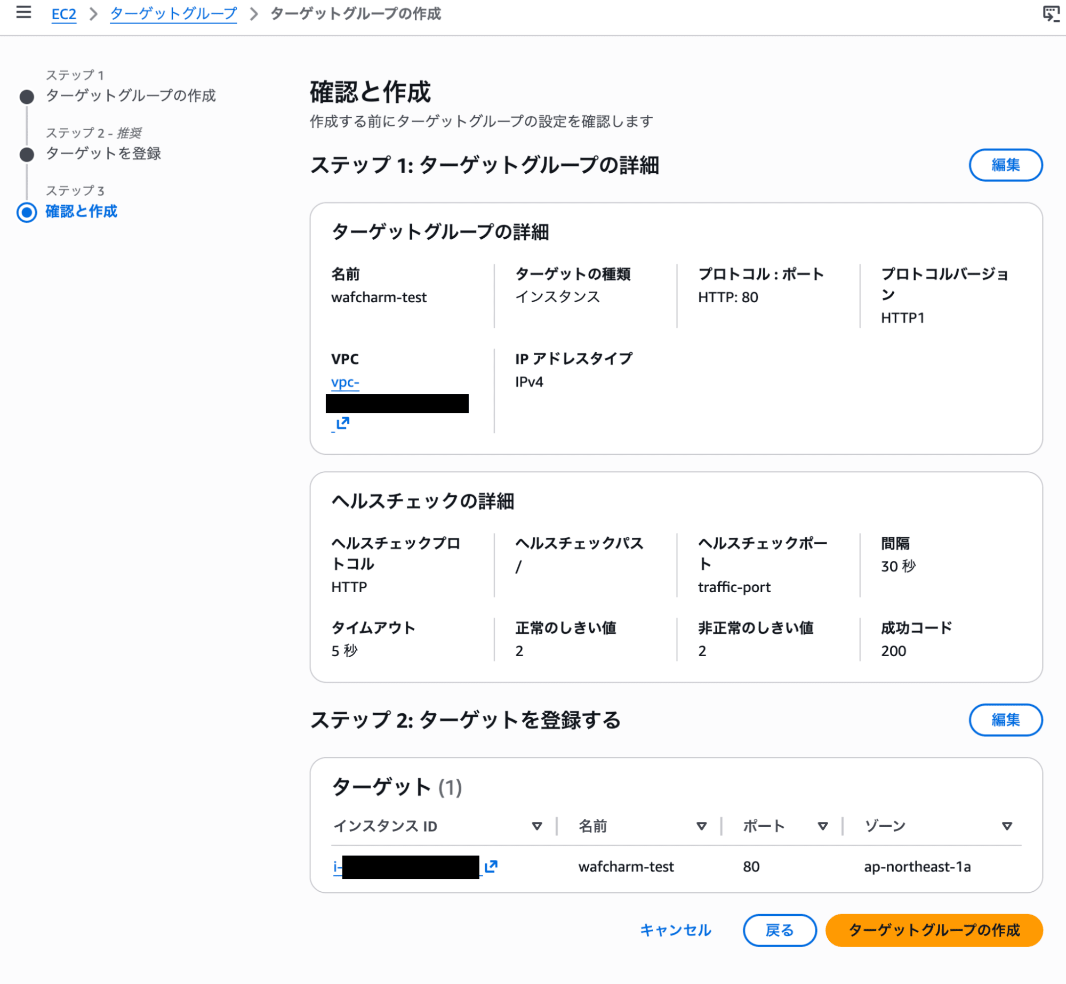
Task: Open ターゲットグループ breadcrumb link
Action: [173, 14]
